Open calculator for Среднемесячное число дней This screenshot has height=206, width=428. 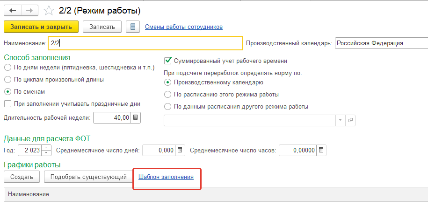[180, 150]
